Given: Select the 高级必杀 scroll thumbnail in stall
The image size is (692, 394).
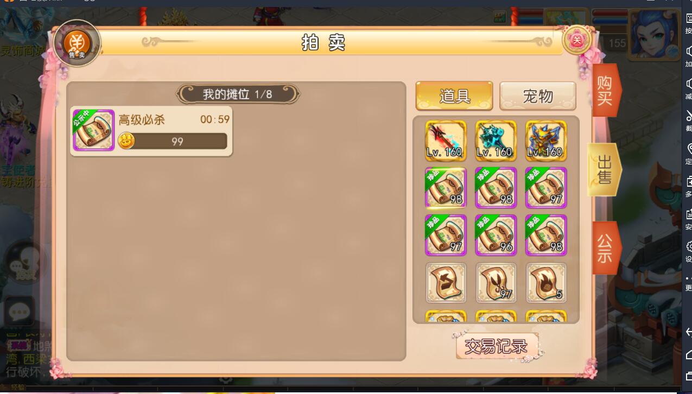Looking at the screenshot, I should (93, 130).
